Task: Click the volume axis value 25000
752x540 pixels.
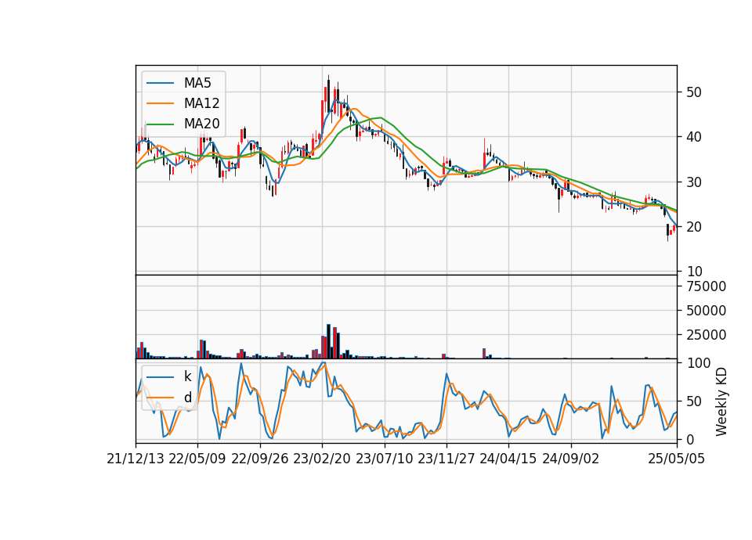Action: tap(707, 335)
